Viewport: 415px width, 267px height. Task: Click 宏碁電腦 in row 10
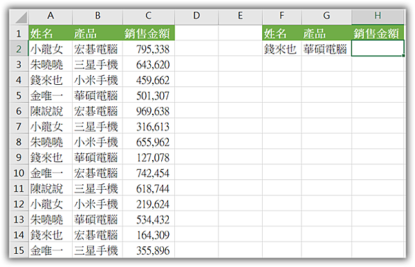[96, 173]
